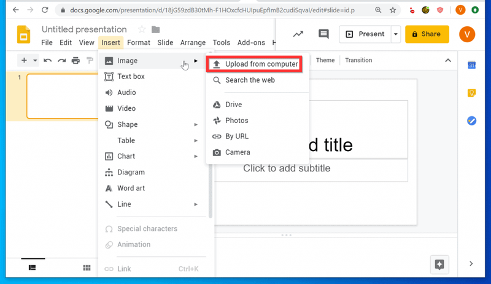Click the green circle extension icon
491x284 pixels.
point(475,10)
